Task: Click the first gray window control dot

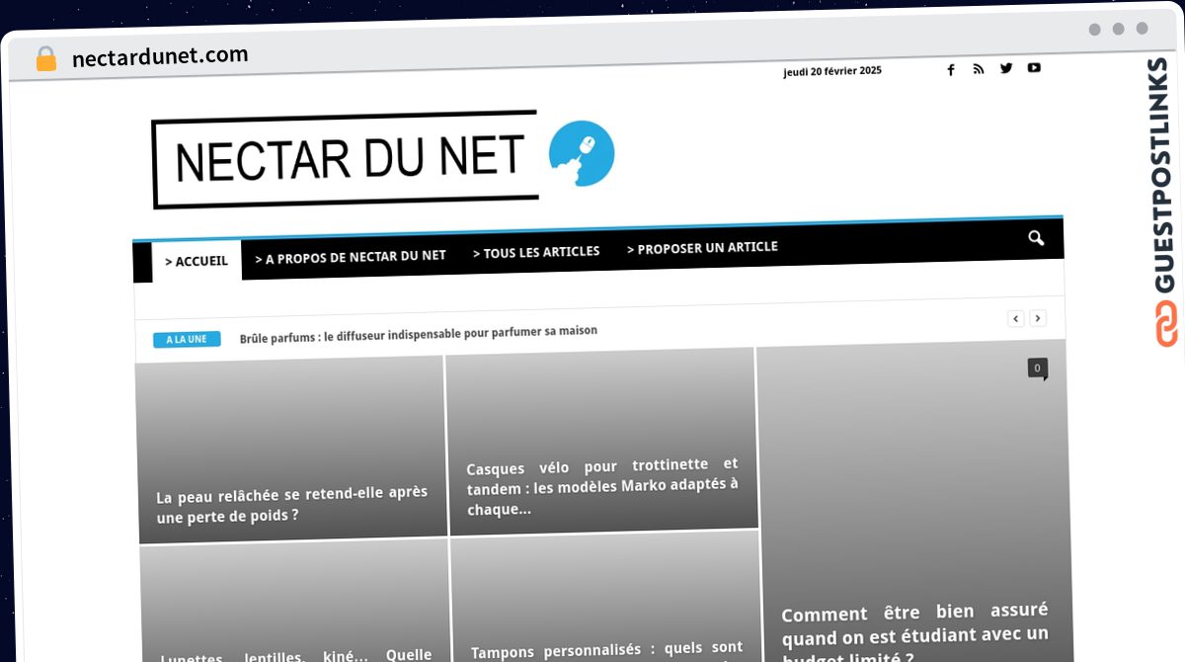Action: (x=1095, y=30)
